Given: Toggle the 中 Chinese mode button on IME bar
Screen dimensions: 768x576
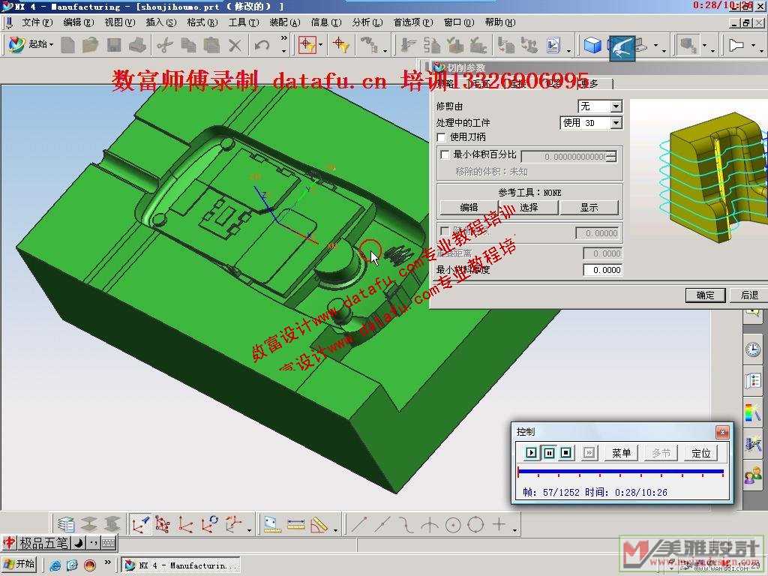Looking at the screenshot, I should pos(9,543).
